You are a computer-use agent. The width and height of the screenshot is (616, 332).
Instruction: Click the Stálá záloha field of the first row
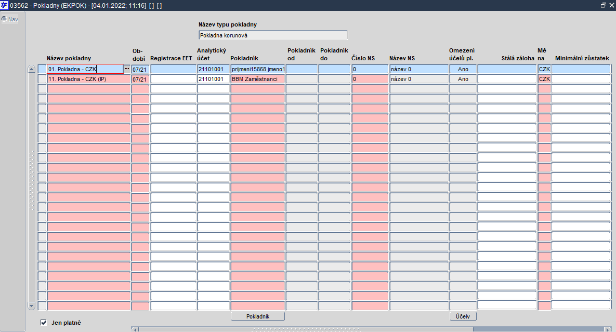point(507,69)
